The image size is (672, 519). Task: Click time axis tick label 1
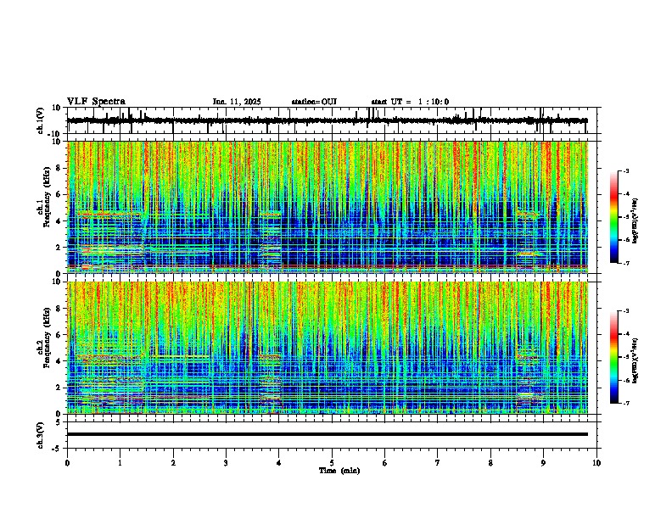(x=120, y=463)
